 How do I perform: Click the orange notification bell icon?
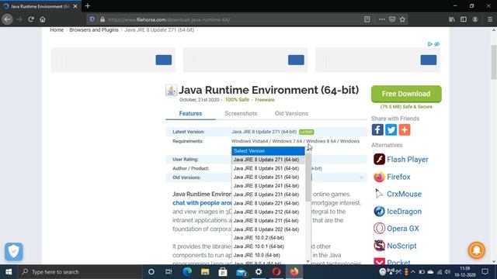click(476, 250)
